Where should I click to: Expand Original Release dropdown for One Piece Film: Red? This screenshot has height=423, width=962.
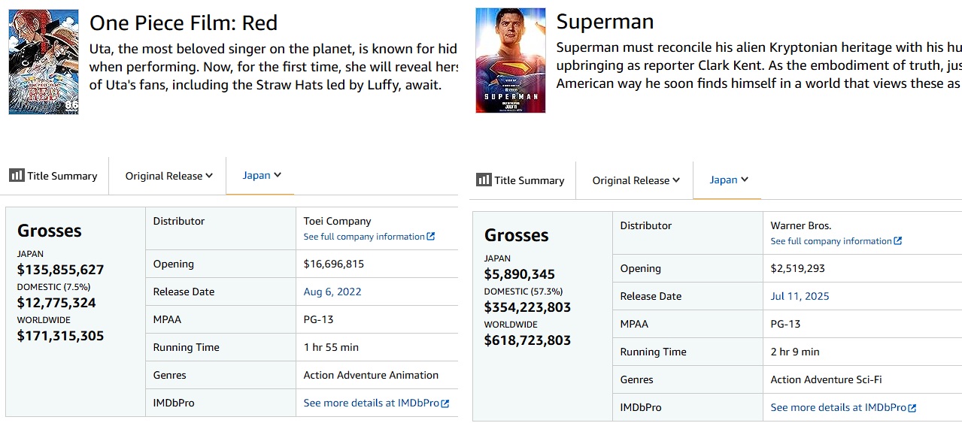click(168, 176)
